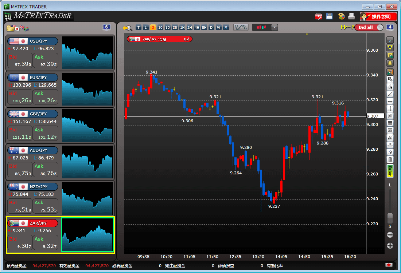401x273 pixels.
Task: Open the paint palette color settings icon
Action: click(341, 16)
